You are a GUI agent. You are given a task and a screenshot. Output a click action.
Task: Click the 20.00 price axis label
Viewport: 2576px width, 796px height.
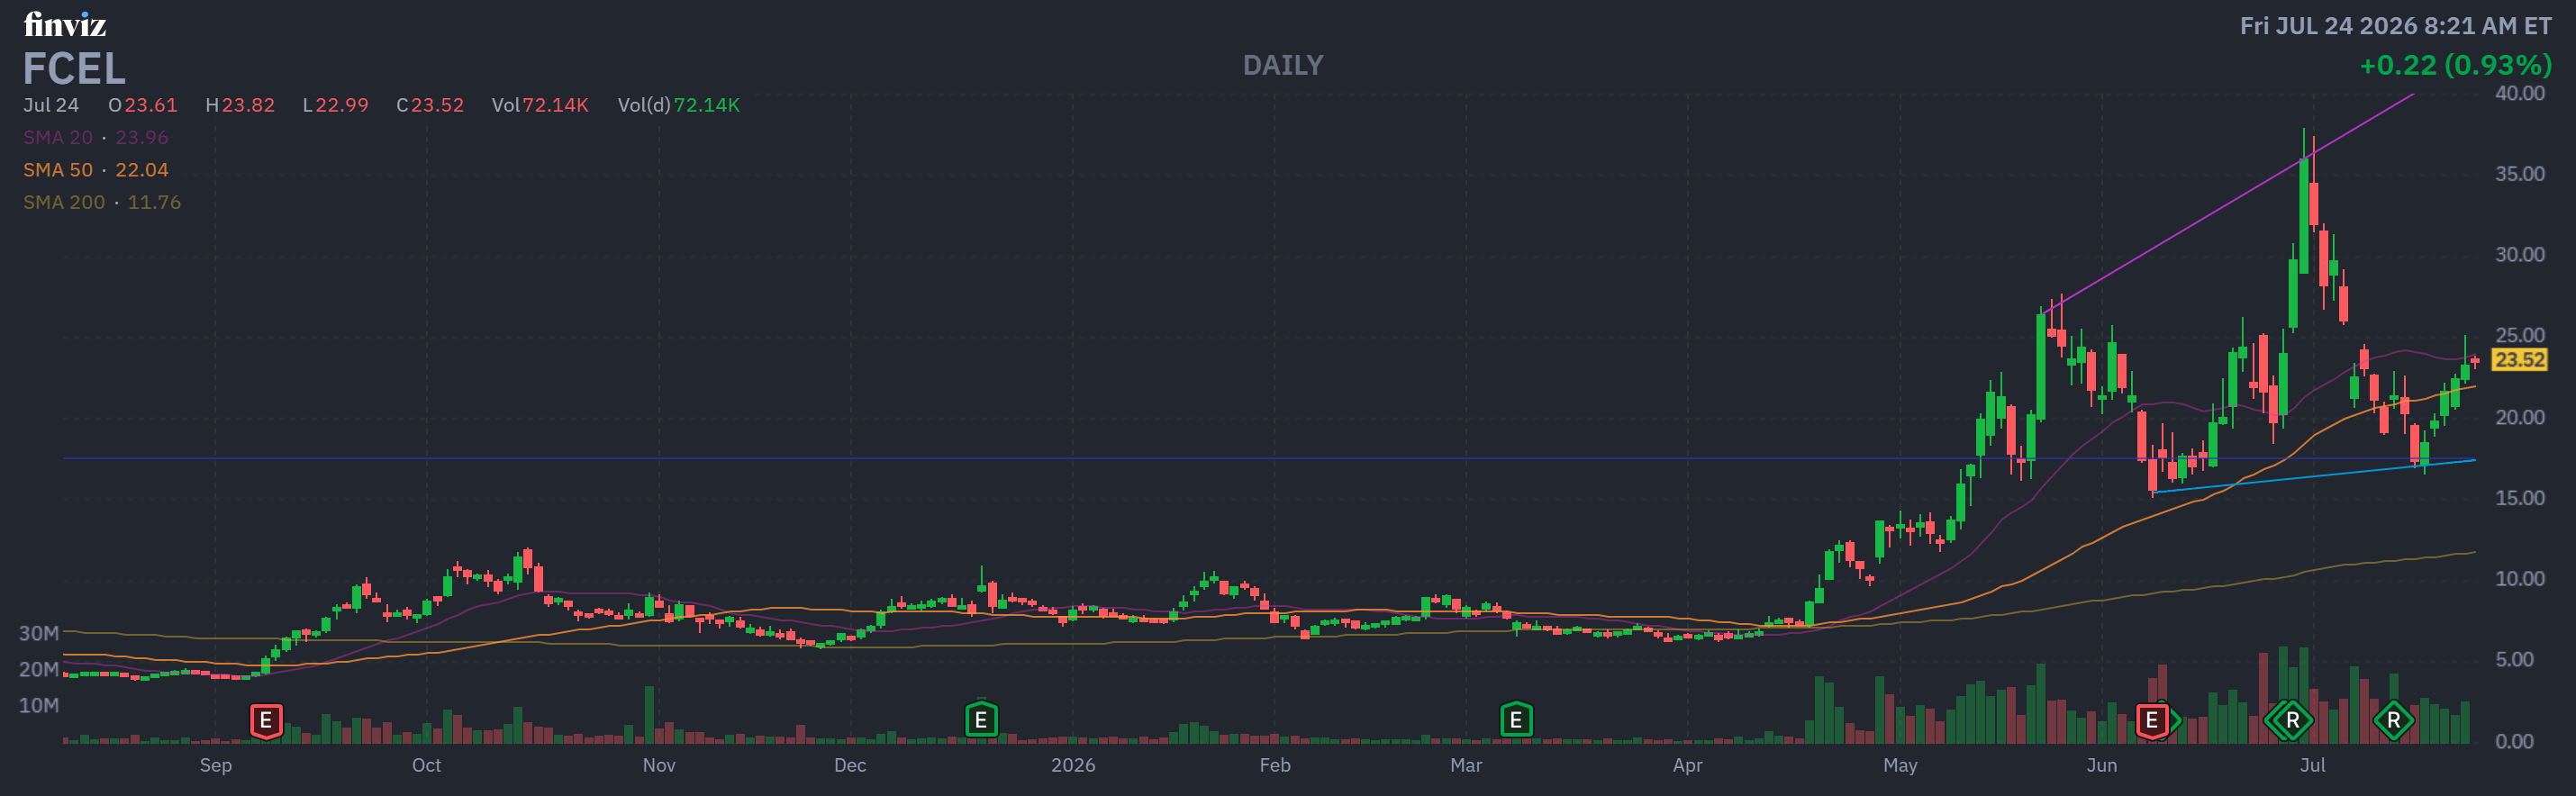pyautogui.click(x=2520, y=417)
